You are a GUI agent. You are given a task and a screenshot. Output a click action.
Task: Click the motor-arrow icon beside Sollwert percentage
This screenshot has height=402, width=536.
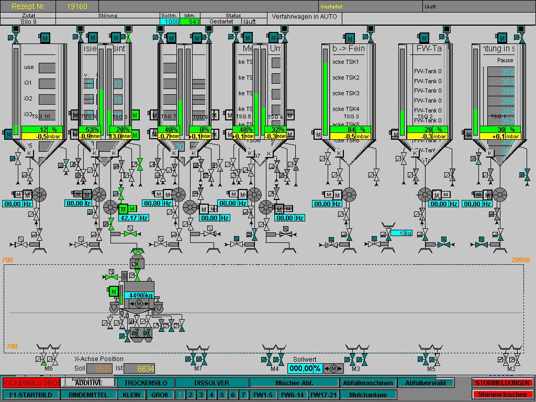pyautogui.click(x=332, y=368)
